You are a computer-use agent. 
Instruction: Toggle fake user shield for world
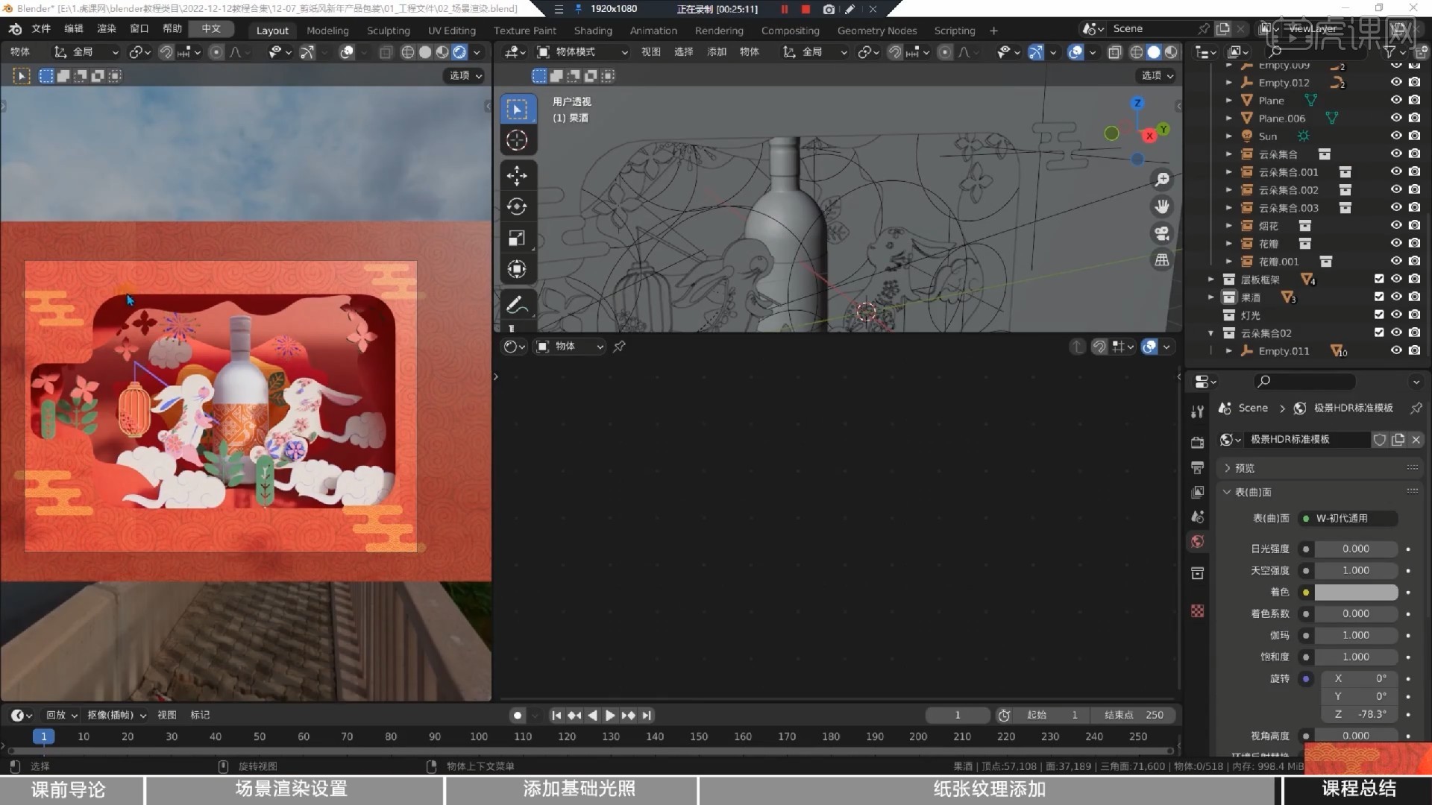(1380, 440)
